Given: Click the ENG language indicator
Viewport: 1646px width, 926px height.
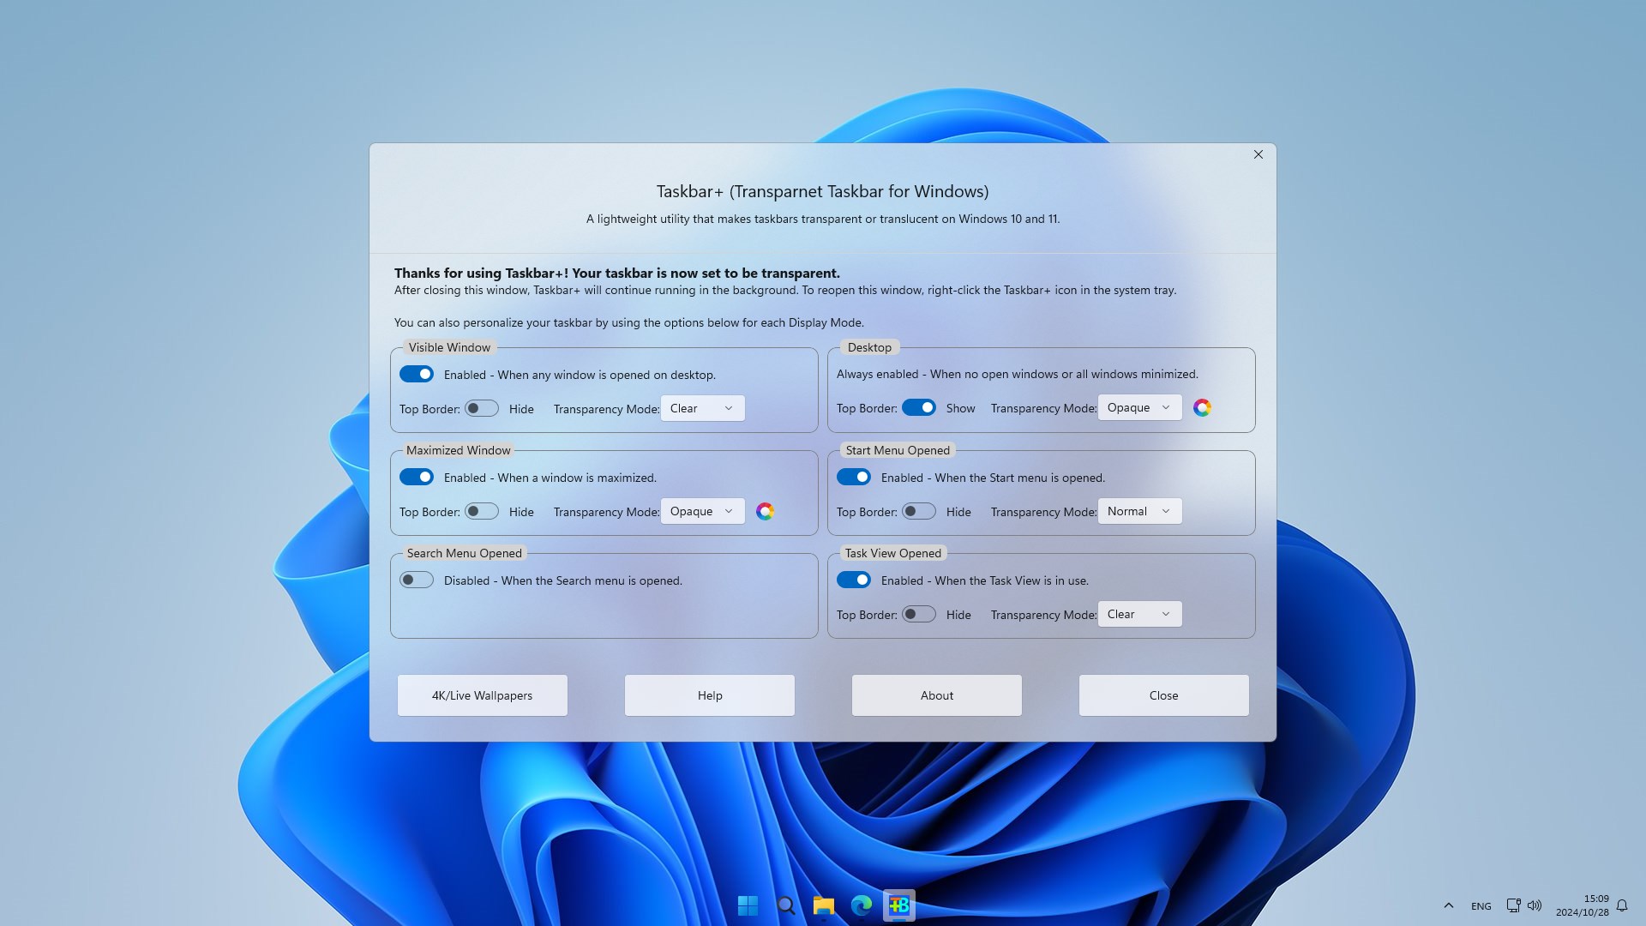Looking at the screenshot, I should [1480, 905].
